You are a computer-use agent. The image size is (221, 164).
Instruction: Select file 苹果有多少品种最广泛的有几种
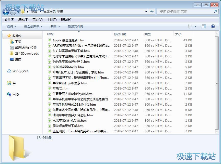coord(81,110)
